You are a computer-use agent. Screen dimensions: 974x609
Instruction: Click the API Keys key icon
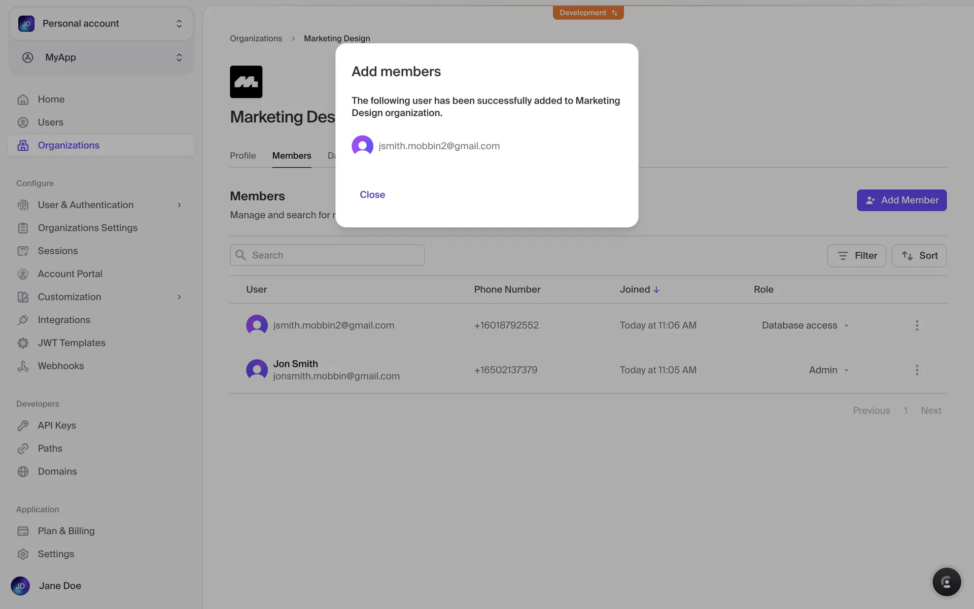pyautogui.click(x=23, y=425)
